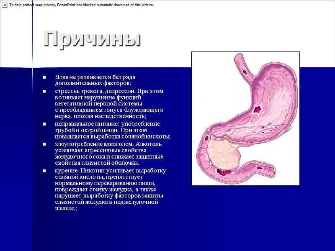
Task: Click the blocked picture red X icon
Action: [5, 5]
